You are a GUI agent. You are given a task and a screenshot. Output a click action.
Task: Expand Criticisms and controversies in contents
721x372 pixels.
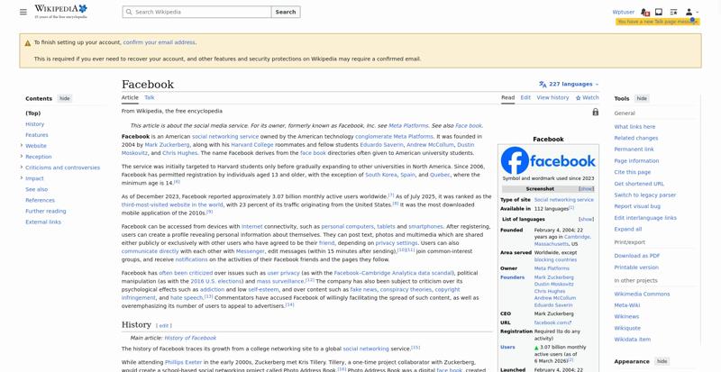(21, 168)
